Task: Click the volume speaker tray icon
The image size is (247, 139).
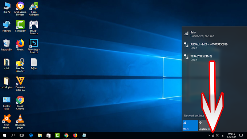Action: 217,135
